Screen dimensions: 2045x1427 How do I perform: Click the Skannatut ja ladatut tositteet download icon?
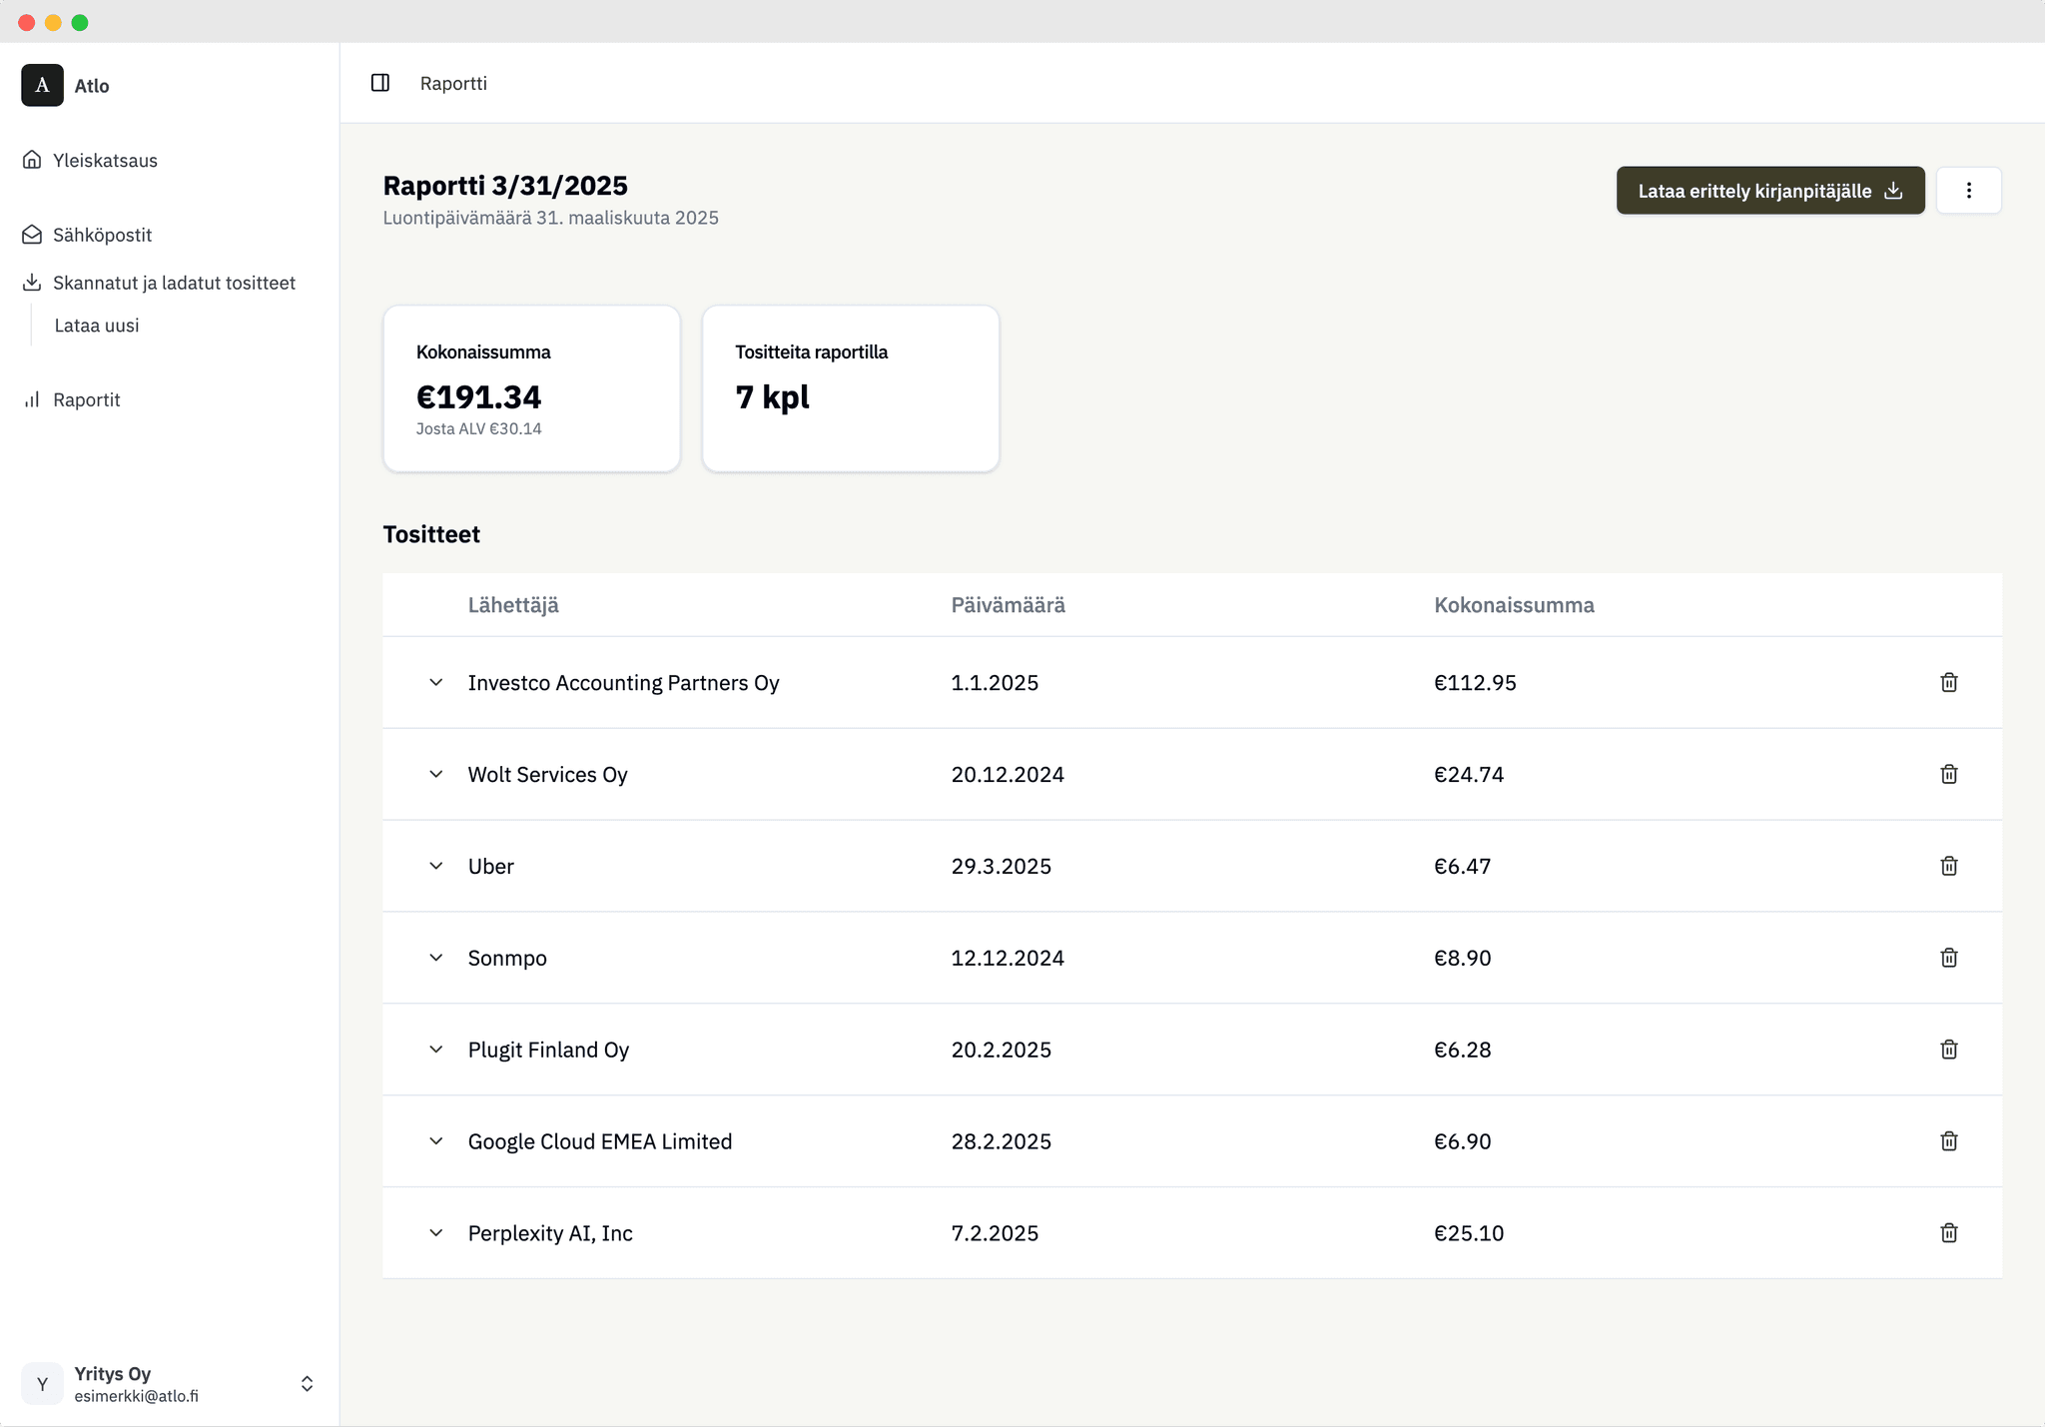tap(31, 283)
